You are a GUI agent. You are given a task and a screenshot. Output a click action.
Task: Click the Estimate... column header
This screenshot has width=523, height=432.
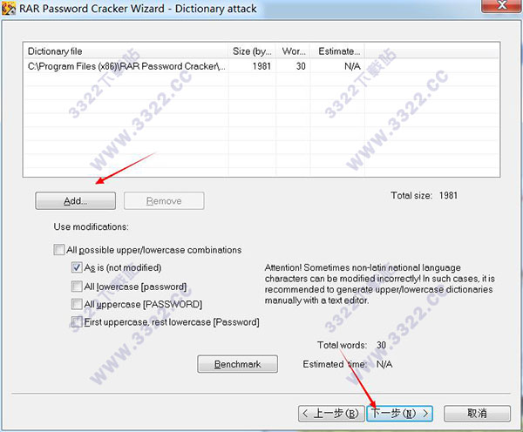click(x=337, y=51)
